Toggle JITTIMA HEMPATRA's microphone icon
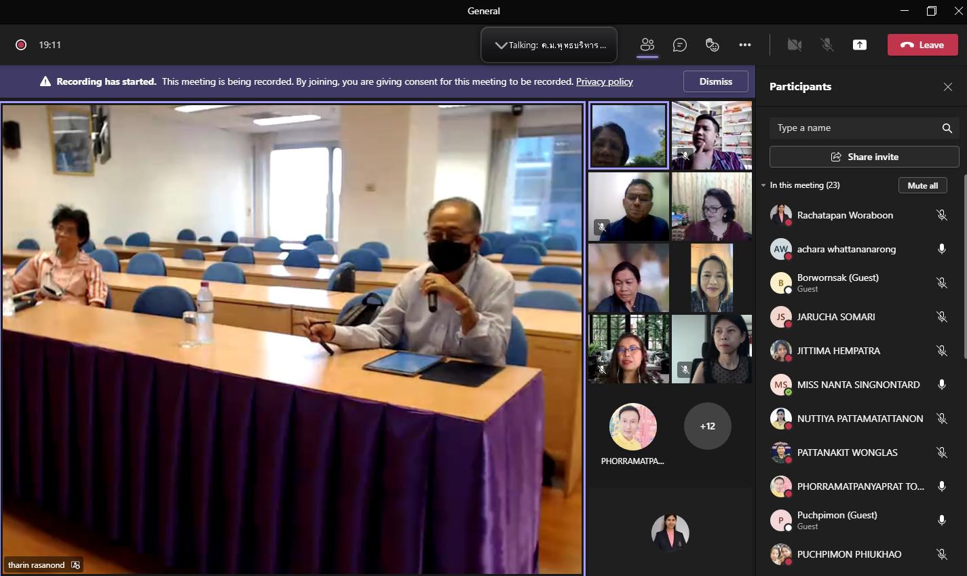 pyautogui.click(x=942, y=351)
